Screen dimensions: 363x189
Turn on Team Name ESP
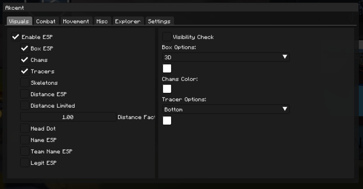tap(25, 151)
